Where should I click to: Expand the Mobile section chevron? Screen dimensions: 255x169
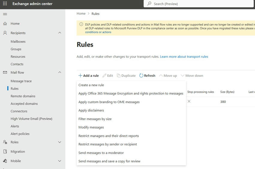click(60, 161)
